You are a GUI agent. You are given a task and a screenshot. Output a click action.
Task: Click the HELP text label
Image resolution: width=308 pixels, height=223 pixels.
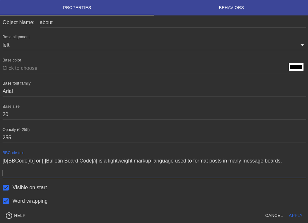click(20, 216)
